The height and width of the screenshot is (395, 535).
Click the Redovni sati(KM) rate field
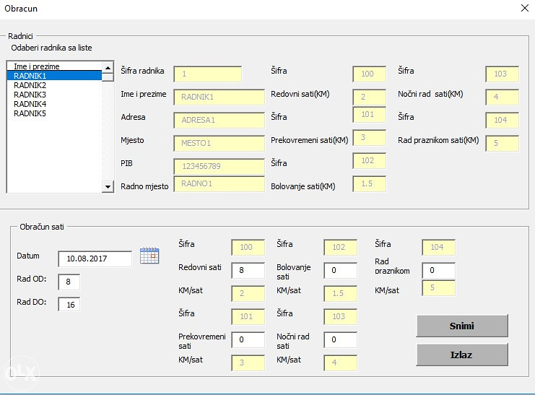pyautogui.click(x=369, y=97)
